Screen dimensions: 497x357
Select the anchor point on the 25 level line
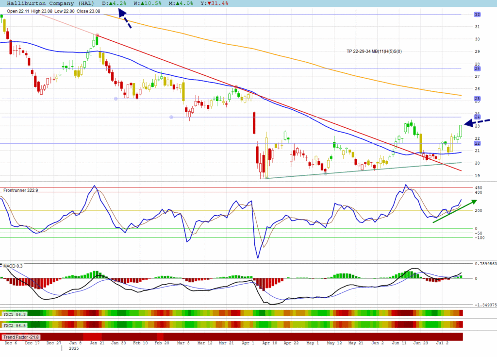coord(116,99)
